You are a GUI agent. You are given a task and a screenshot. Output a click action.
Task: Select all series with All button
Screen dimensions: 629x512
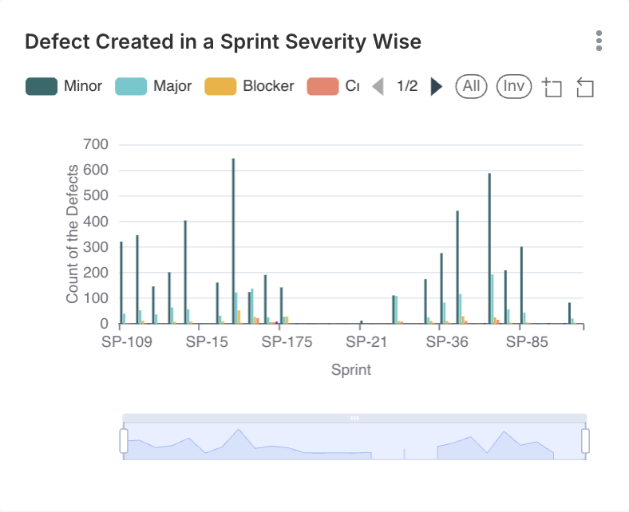click(472, 86)
